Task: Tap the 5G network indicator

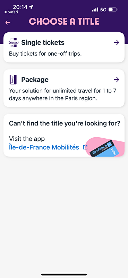Action: pyautogui.click(x=103, y=10)
